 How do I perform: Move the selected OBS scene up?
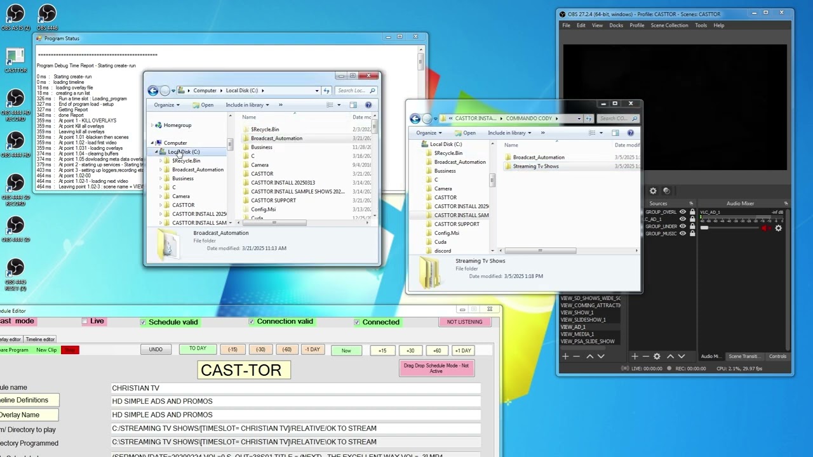(589, 357)
